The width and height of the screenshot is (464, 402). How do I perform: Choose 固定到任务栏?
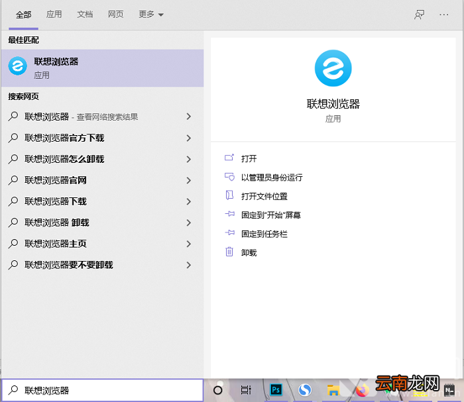pyautogui.click(x=264, y=234)
